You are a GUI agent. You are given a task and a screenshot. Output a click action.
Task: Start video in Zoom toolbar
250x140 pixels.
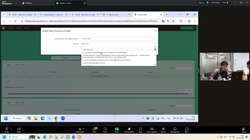(19, 129)
